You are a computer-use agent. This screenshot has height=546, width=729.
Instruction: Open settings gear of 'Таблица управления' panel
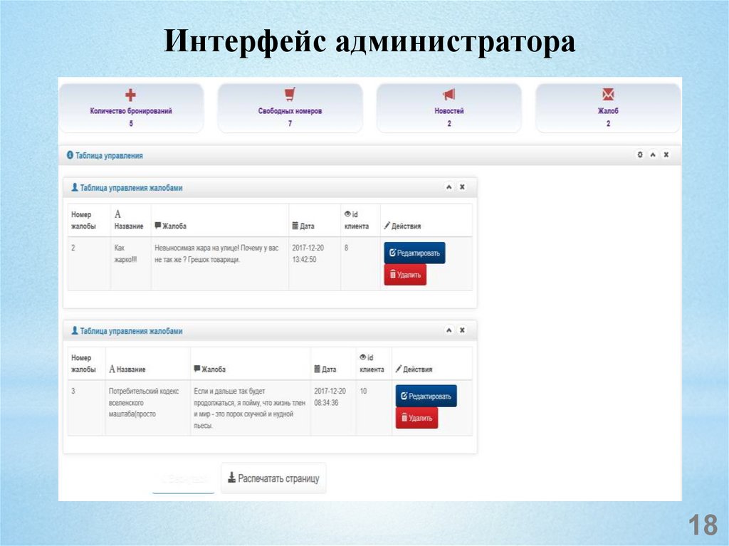(640, 154)
